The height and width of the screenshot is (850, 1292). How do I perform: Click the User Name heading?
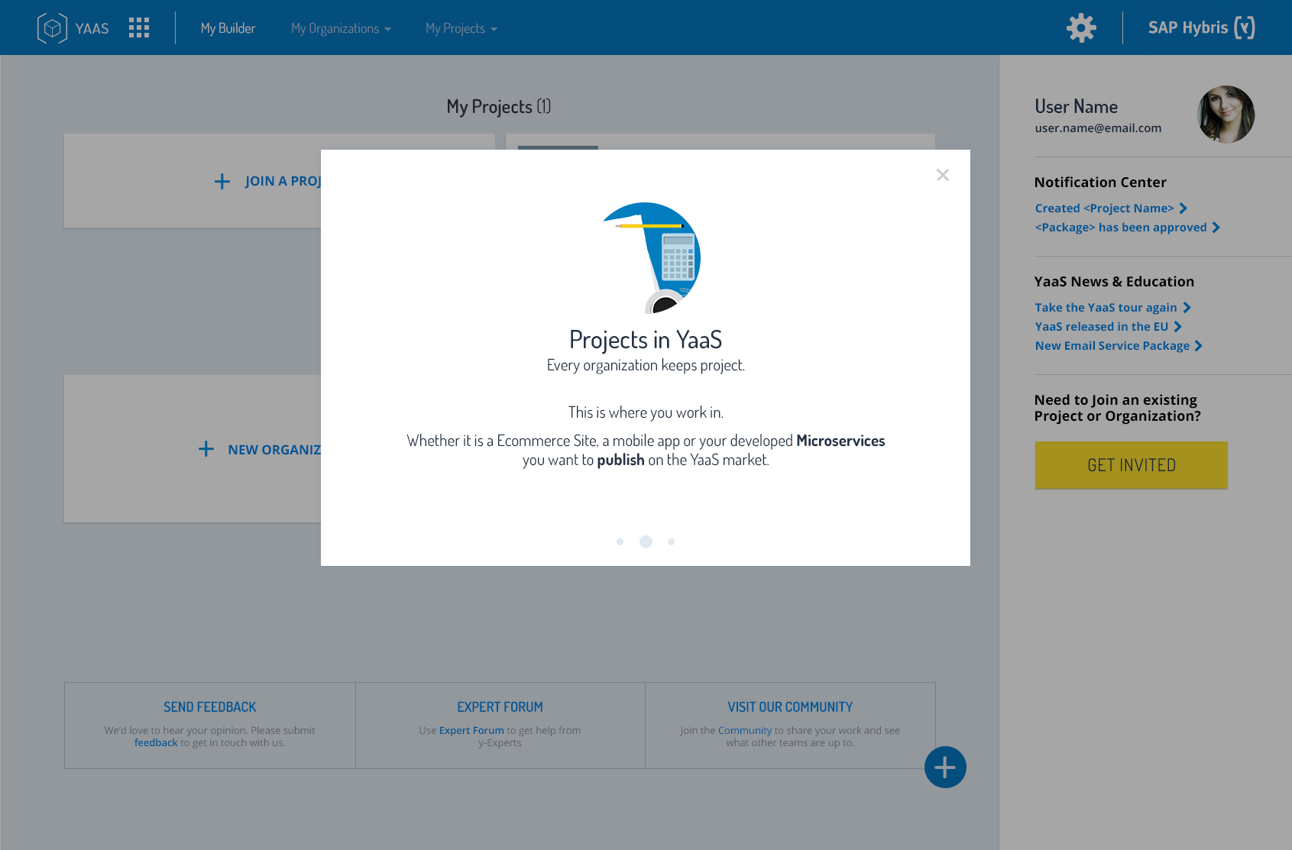pos(1076,107)
